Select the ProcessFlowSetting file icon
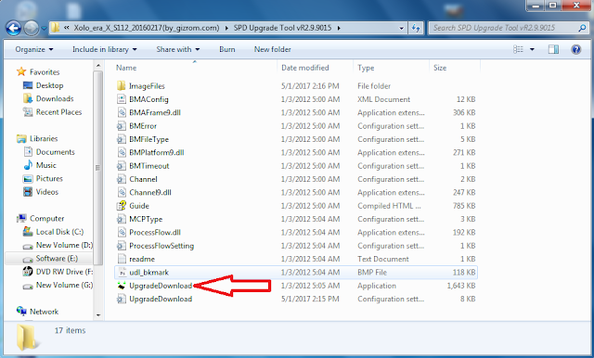The width and height of the screenshot is (594, 358). coord(122,246)
